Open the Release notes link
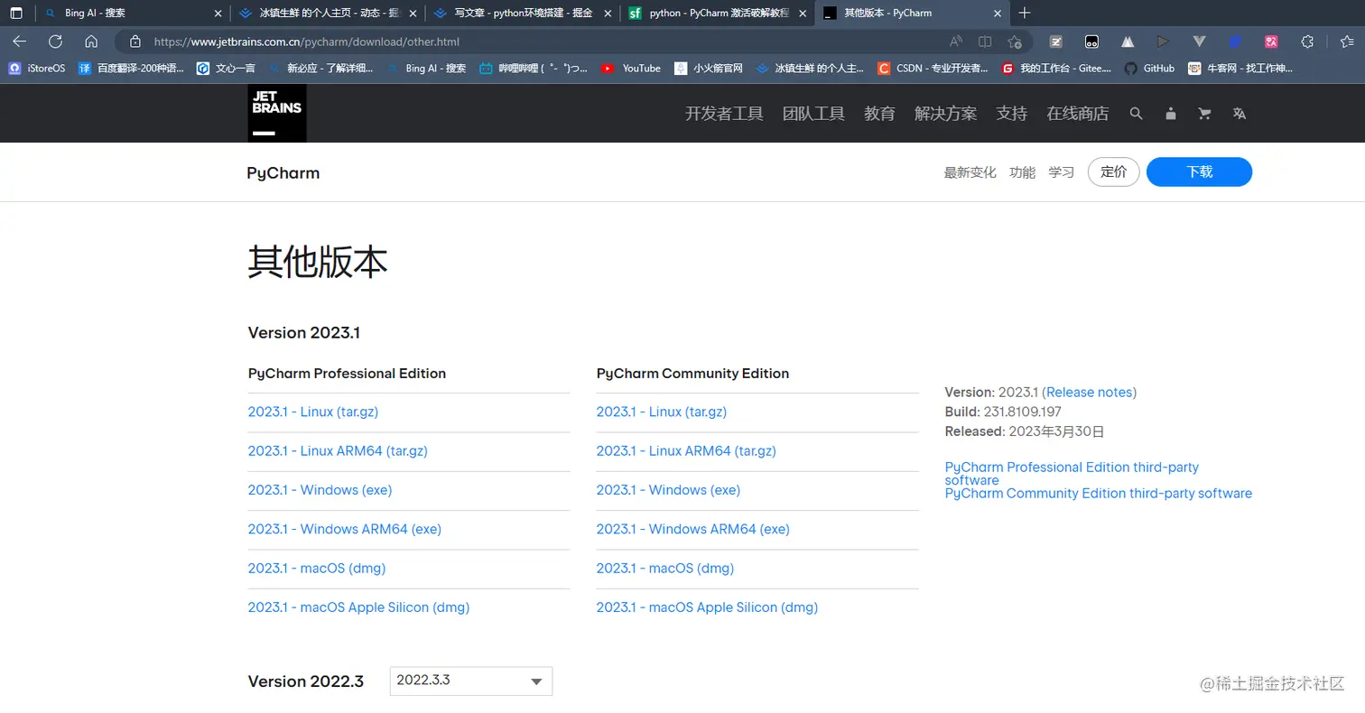Viewport: 1365px width, 713px height. [1090, 393]
